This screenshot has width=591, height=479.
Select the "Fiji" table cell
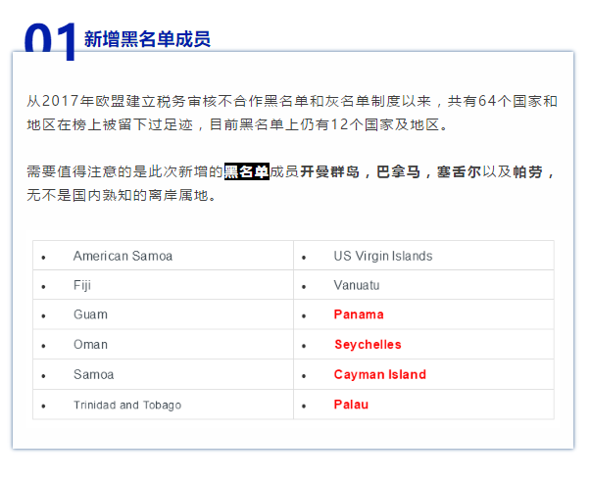coord(82,285)
